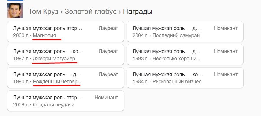
Task: Select the award title in the 1997 card
Action: tap(48, 51)
